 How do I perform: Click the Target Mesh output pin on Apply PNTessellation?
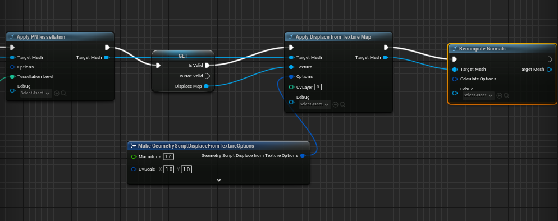pyautogui.click(x=106, y=58)
